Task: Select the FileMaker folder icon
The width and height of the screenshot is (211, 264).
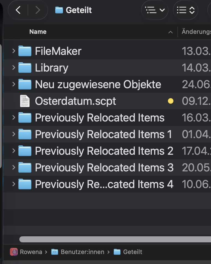Action: (25, 51)
